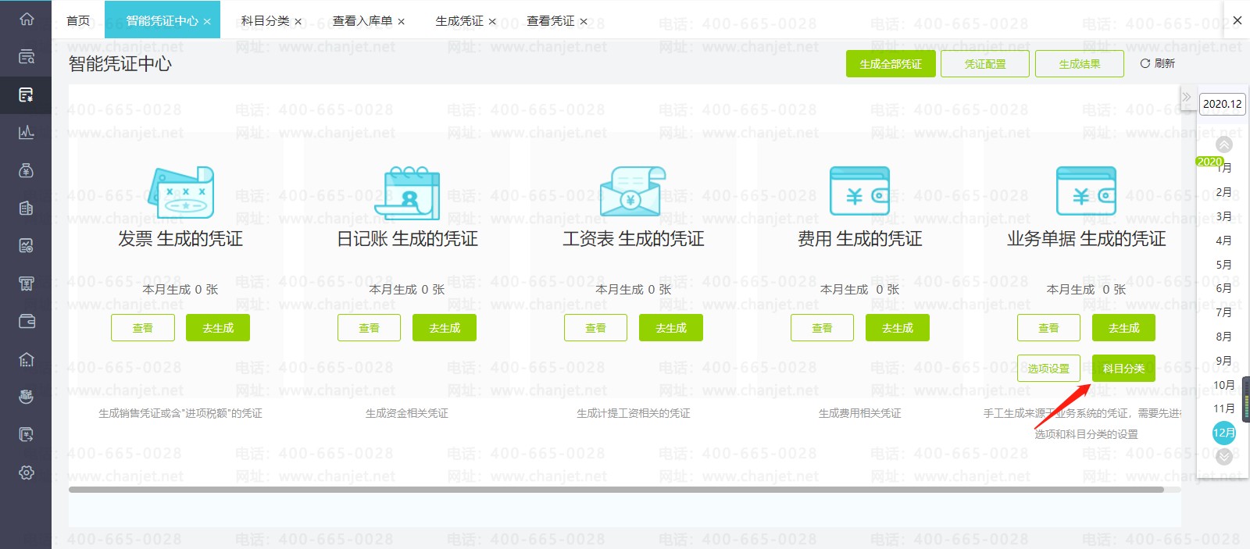Select 10月 in month list
The width and height of the screenshot is (1250, 549).
(x=1224, y=385)
